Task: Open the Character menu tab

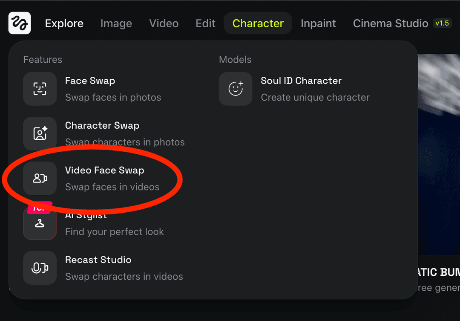Action: (x=258, y=23)
